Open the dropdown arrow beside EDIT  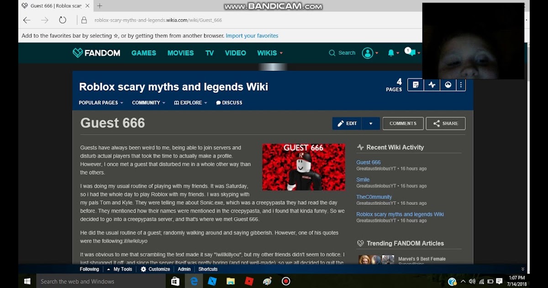371,123
